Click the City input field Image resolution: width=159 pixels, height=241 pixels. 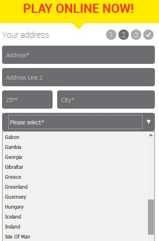coord(106,100)
